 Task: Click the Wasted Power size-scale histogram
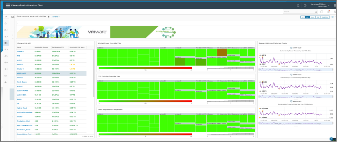230,68
